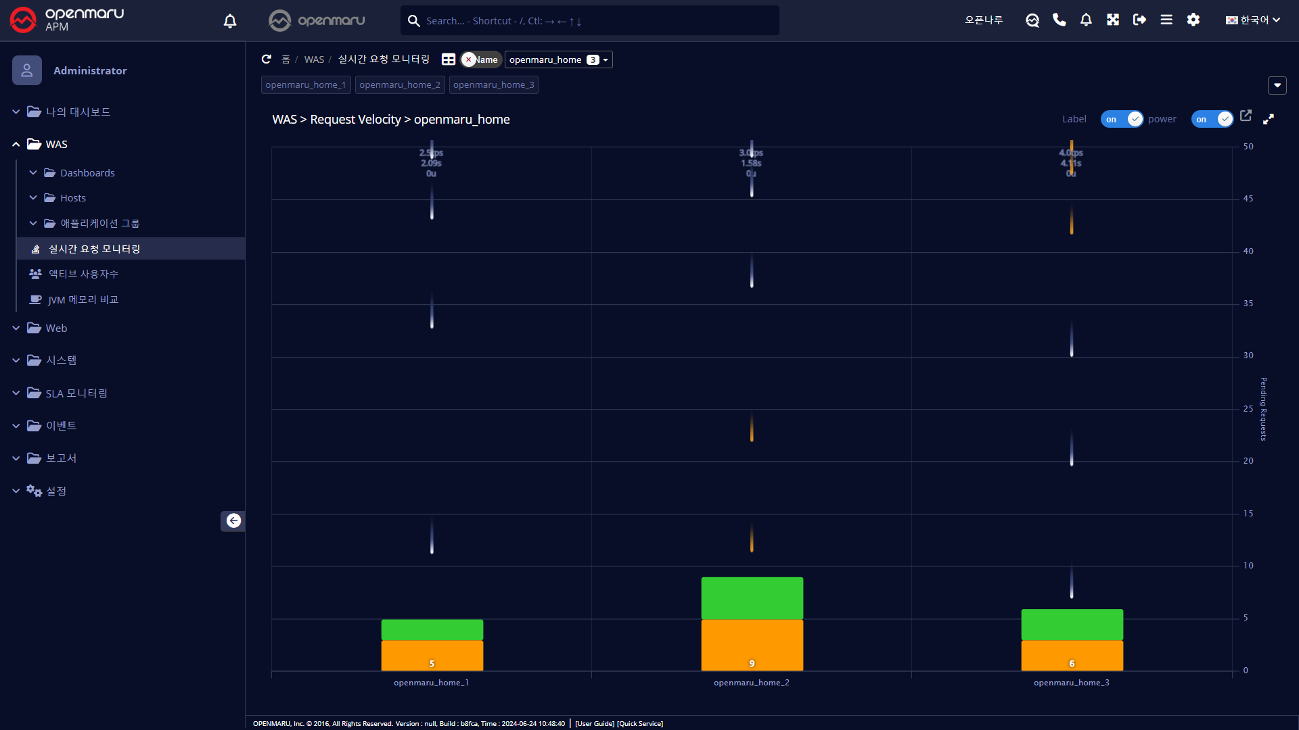Open the JVM 메모리 비교 menu item
The height and width of the screenshot is (730, 1299).
tap(83, 299)
